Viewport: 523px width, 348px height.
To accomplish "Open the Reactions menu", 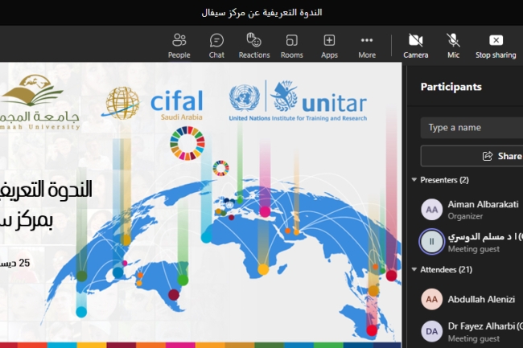I will [254, 46].
